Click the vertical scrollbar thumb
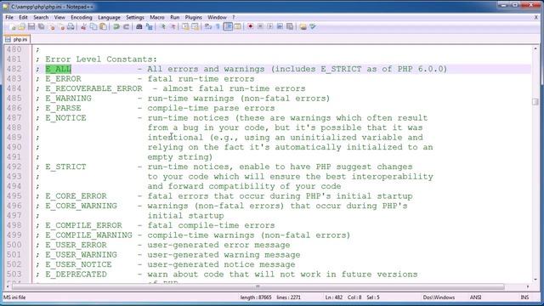The image size is (544, 306). click(535, 102)
